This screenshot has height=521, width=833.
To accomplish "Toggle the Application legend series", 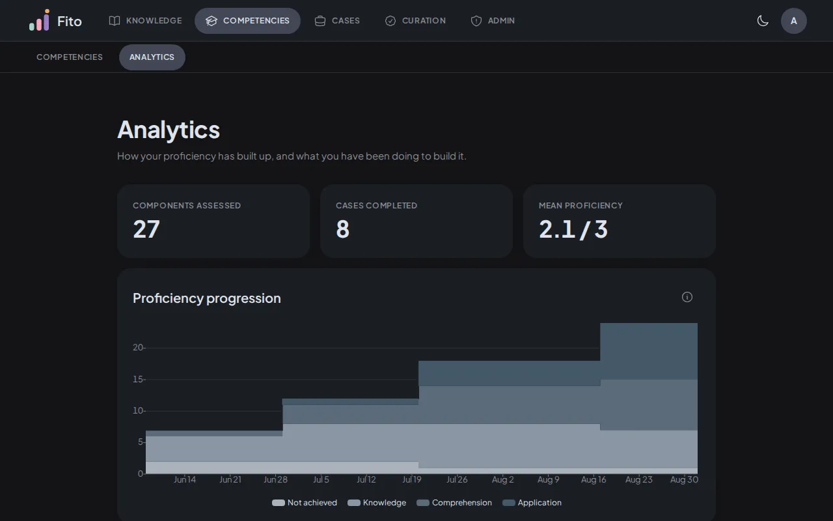I will [532, 503].
